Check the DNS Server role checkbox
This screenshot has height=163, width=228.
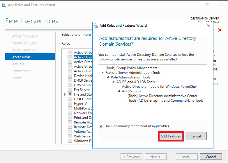[70, 85]
